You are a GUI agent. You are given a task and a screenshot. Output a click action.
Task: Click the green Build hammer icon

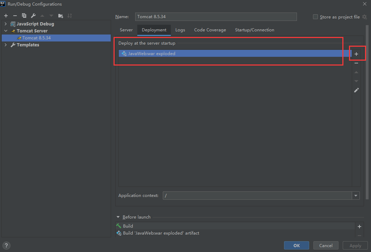pos(119,226)
